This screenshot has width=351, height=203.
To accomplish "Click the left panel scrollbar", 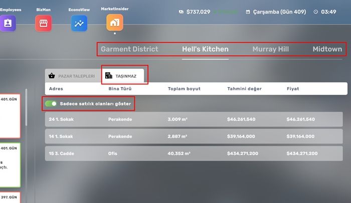I will (26, 115).
